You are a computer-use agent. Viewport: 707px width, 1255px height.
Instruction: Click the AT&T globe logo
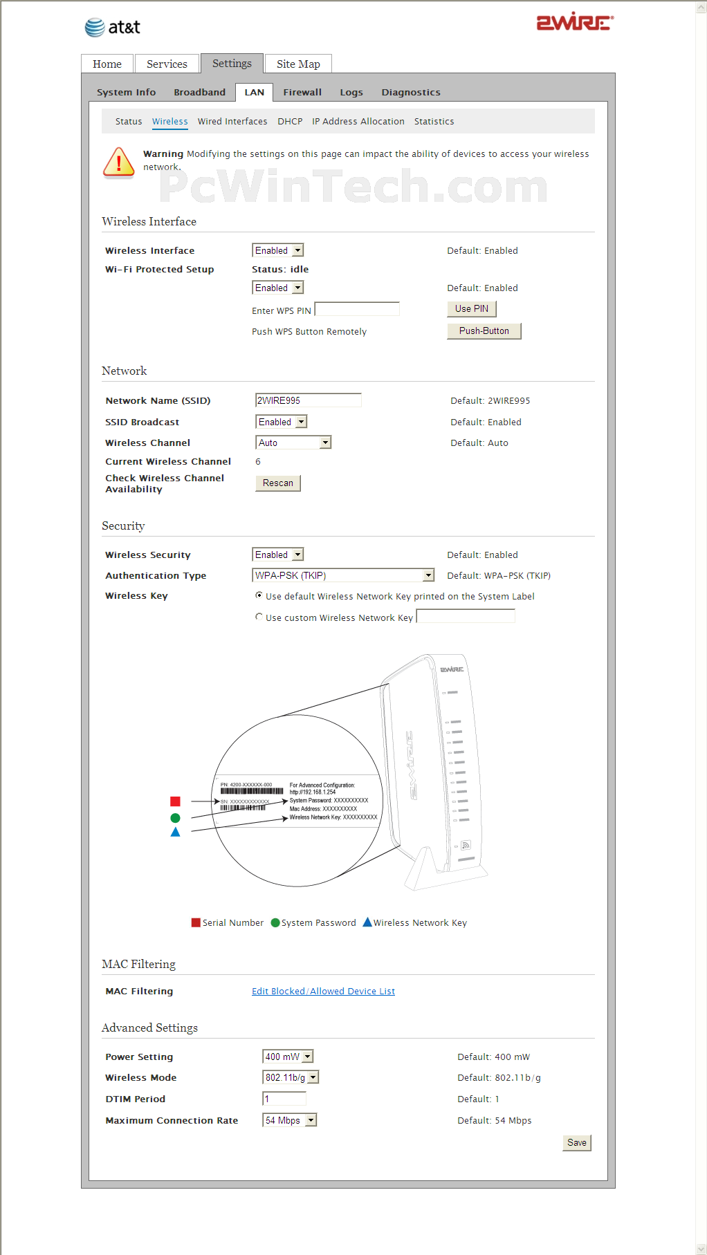point(95,28)
